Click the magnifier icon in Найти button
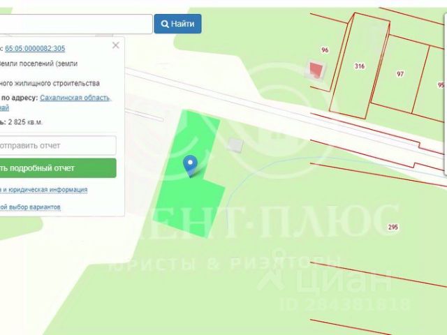Viewport: 447px width, 335px height. 165,24
